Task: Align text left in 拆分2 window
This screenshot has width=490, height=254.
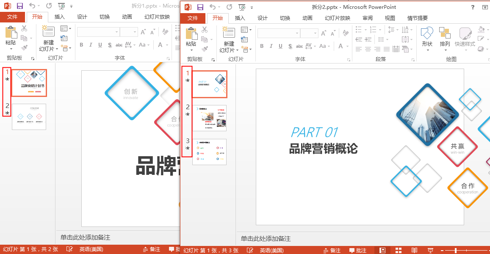Action: [359, 49]
